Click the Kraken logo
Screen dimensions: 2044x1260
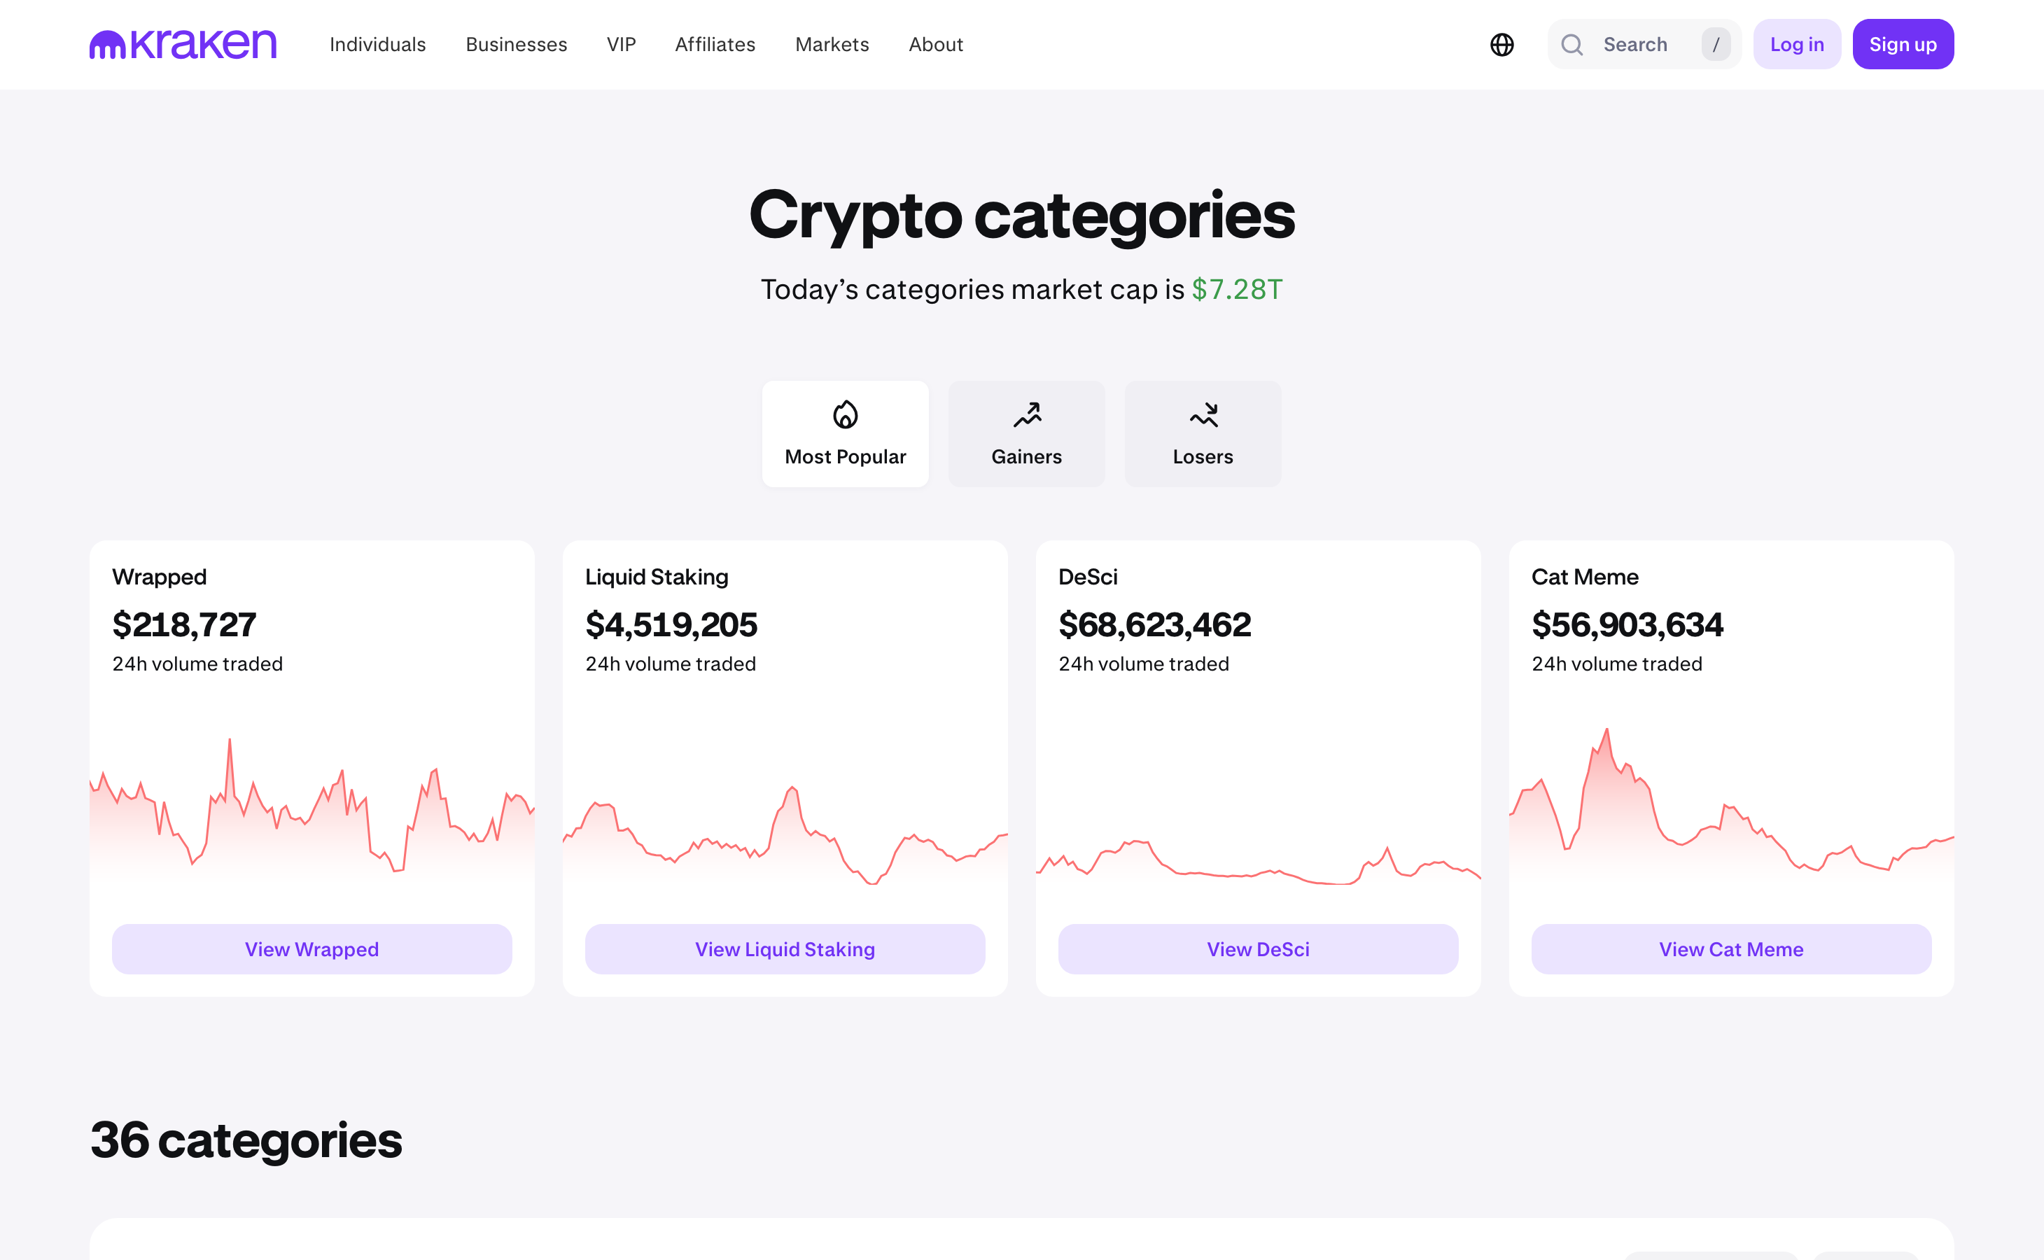183,44
